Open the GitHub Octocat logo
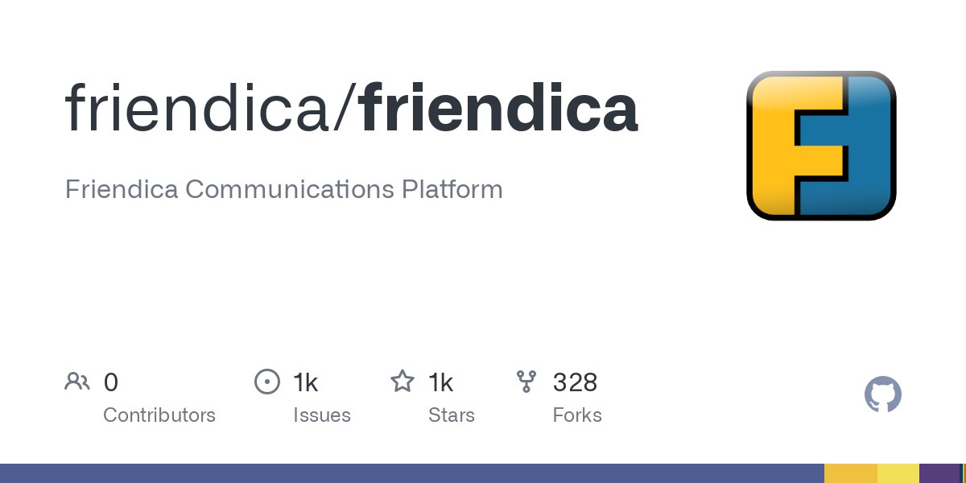The image size is (966, 483). coord(882,395)
